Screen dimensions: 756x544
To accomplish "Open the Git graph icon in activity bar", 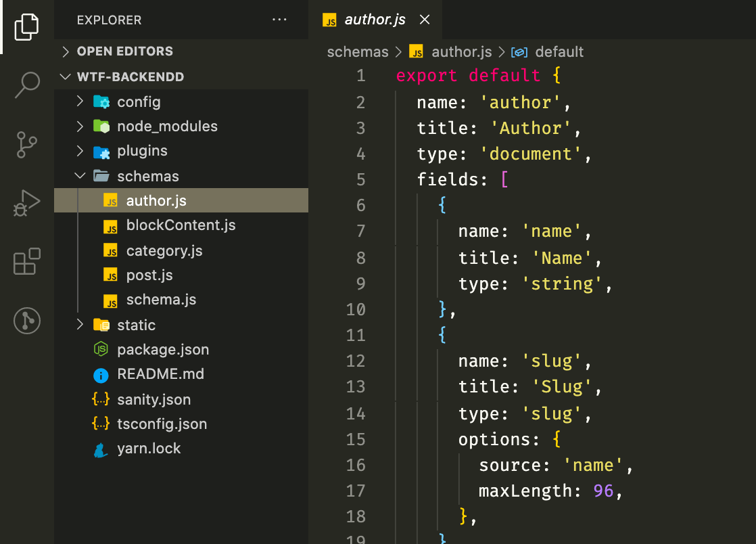I will 27,320.
